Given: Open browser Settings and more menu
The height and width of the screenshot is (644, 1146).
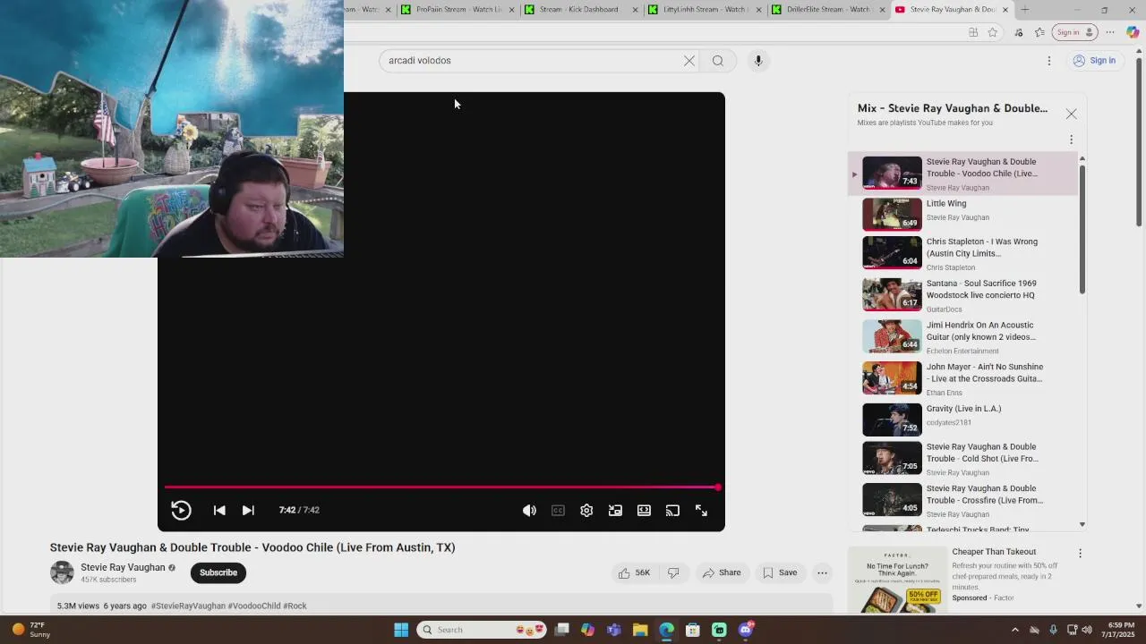Looking at the screenshot, I should point(1110,32).
